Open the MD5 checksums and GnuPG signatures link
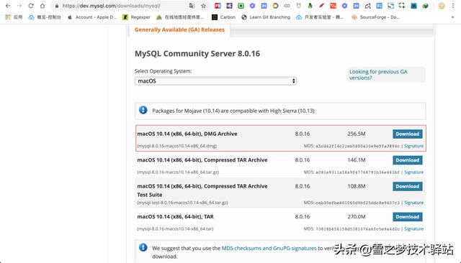Image resolution: width=461 pixels, height=263 pixels. [269, 248]
